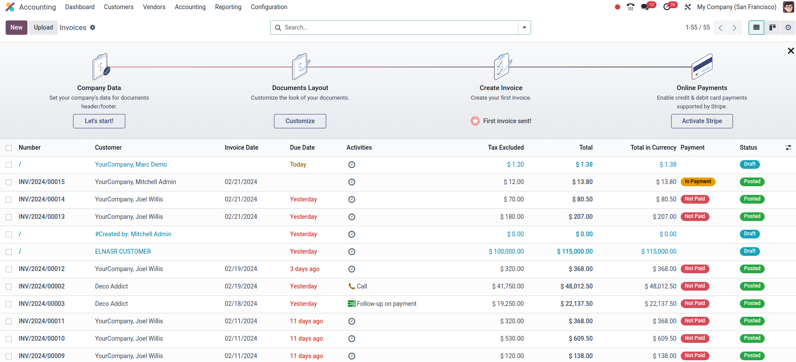The height and width of the screenshot is (362, 796).
Task: Go to previous page of invoices
Action: click(720, 27)
